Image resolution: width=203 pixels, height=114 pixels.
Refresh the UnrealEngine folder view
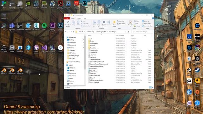pos(128,32)
